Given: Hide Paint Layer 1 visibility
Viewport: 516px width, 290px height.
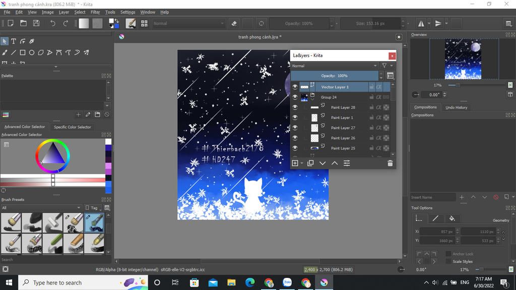Looking at the screenshot, I should coord(295,117).
